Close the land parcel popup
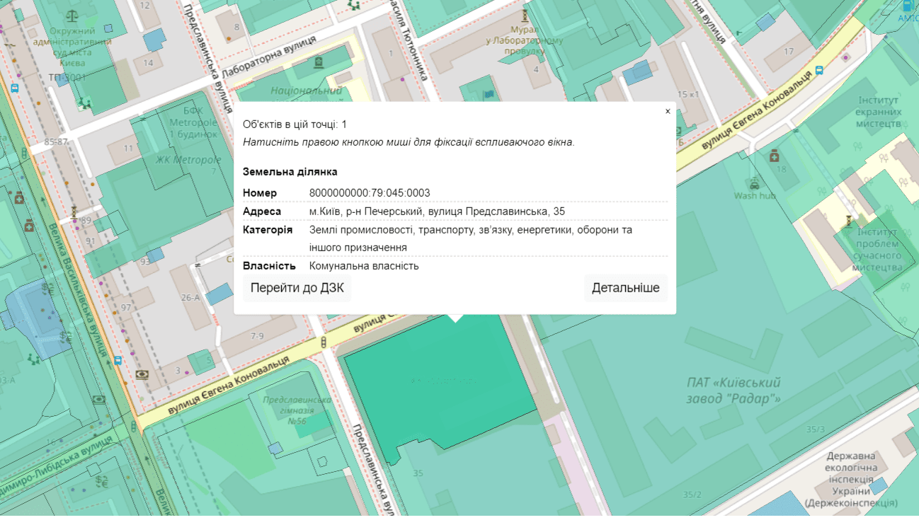The image size is (919, 520). (668, 111)
